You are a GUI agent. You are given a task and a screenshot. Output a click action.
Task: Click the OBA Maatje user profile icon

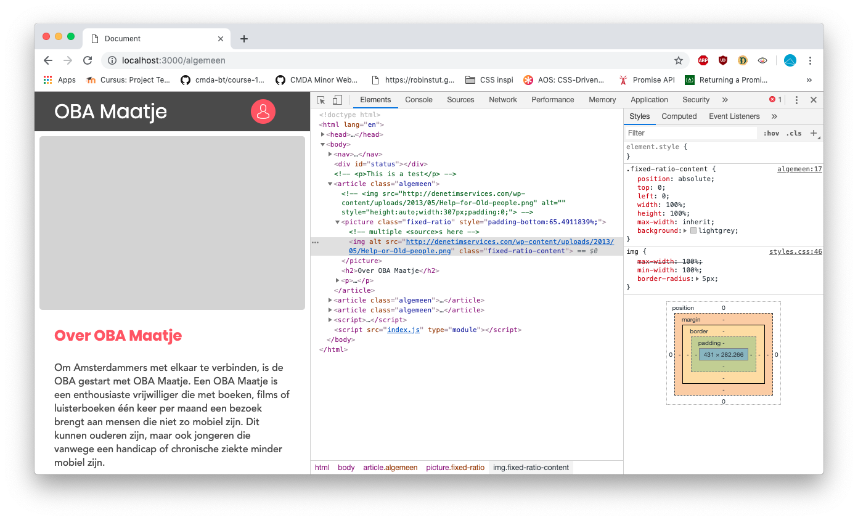click(x=263, y=112)
